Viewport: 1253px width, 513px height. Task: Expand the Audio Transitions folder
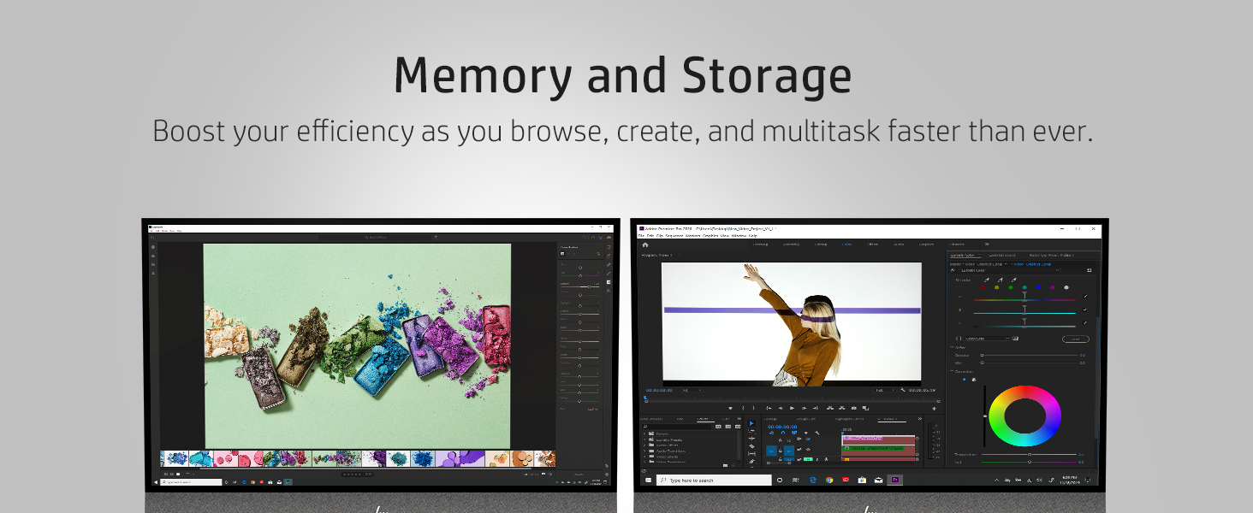pos(644,451)
